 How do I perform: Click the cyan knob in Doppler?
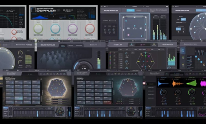55,29
